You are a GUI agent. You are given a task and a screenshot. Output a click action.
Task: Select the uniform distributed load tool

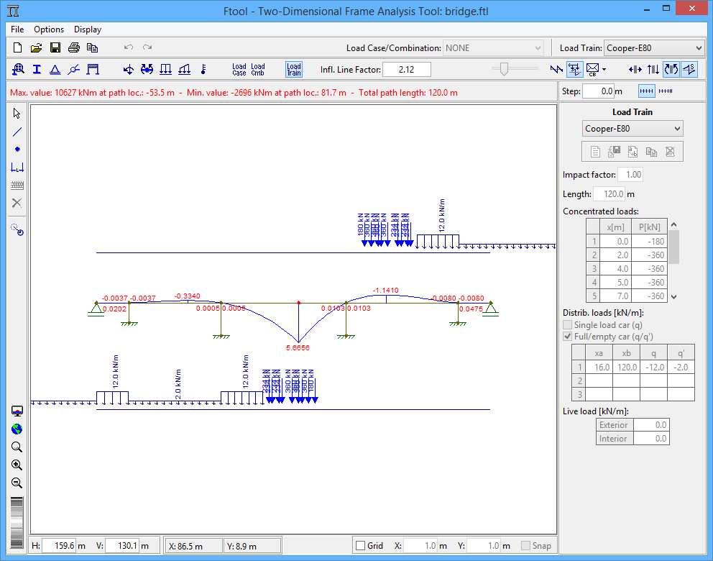165,70
